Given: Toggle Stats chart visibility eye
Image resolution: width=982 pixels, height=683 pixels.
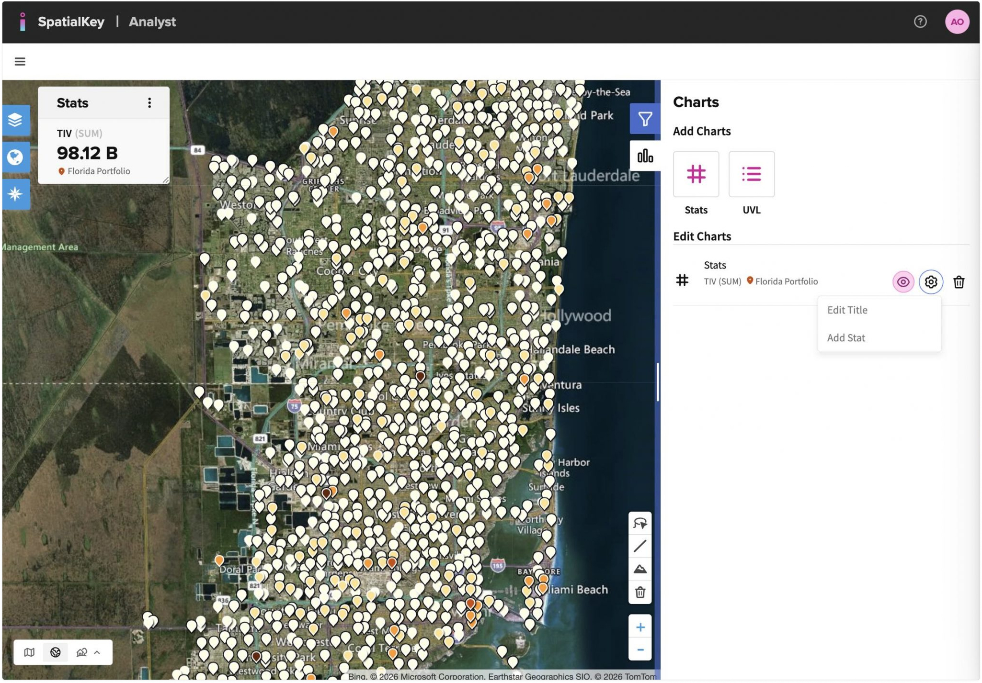Looking at the screenshot, I should pos(903,282).
